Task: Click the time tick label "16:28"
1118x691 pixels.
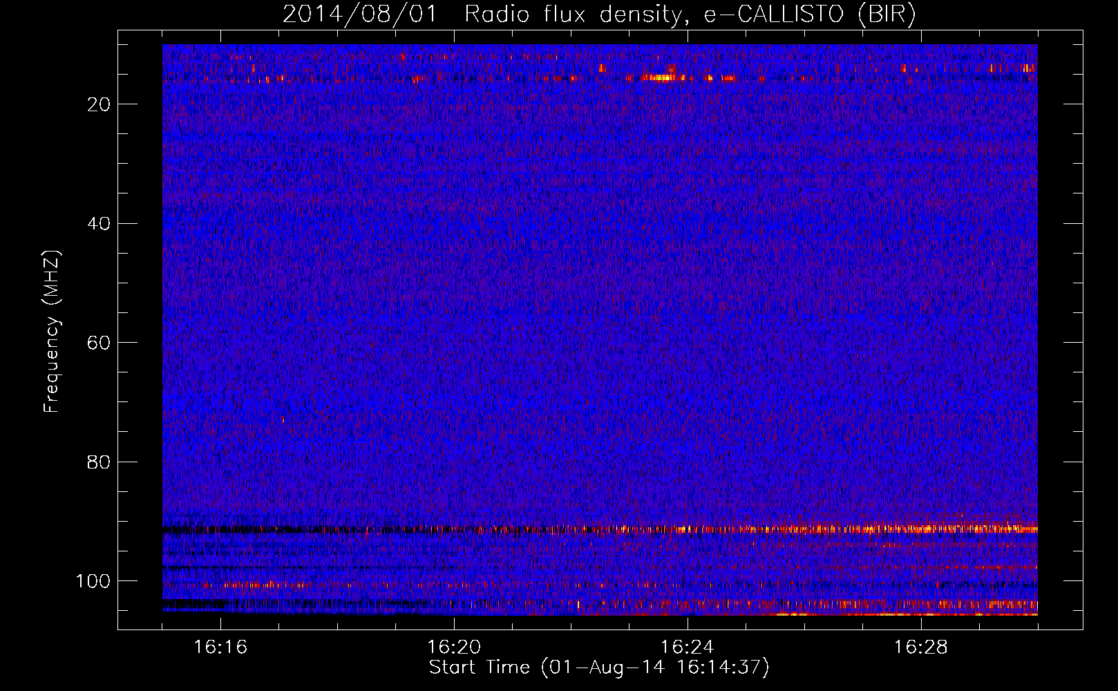Action: (921, 647)
